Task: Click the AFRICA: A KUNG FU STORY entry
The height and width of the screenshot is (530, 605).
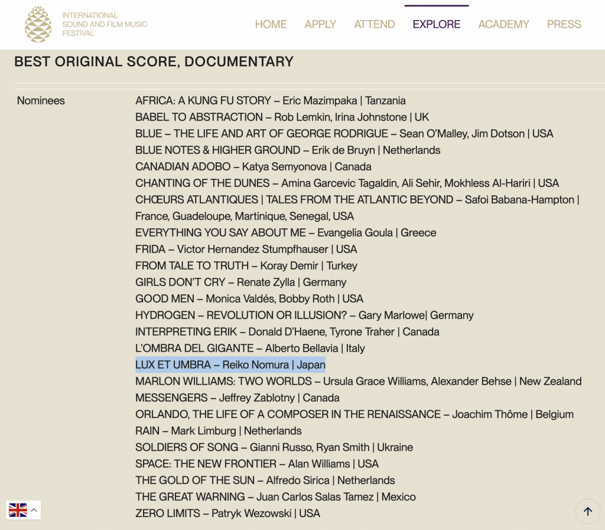Action: pos(270,100)
